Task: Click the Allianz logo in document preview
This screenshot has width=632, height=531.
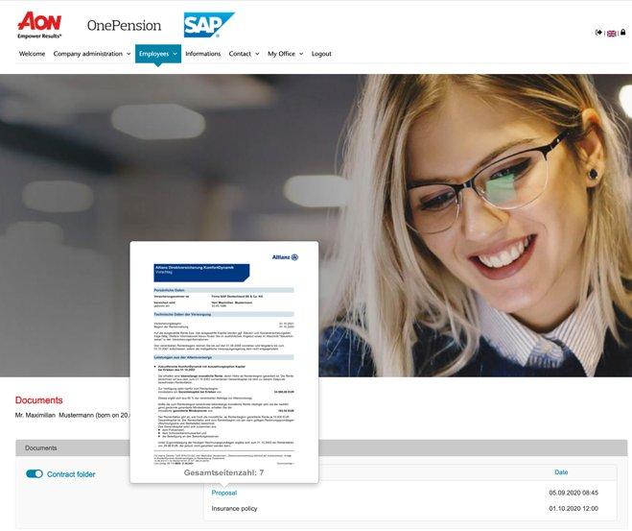Action: coord(285,257)
